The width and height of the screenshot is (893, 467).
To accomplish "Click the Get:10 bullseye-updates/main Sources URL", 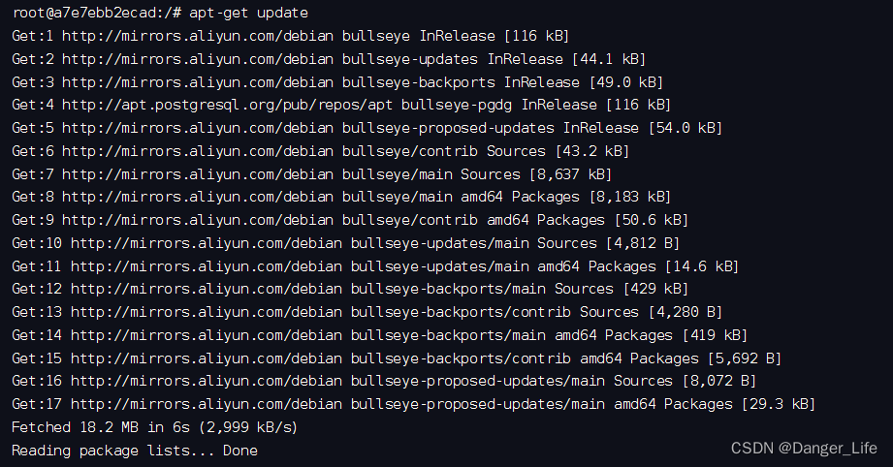I will [x=203, y=243].
